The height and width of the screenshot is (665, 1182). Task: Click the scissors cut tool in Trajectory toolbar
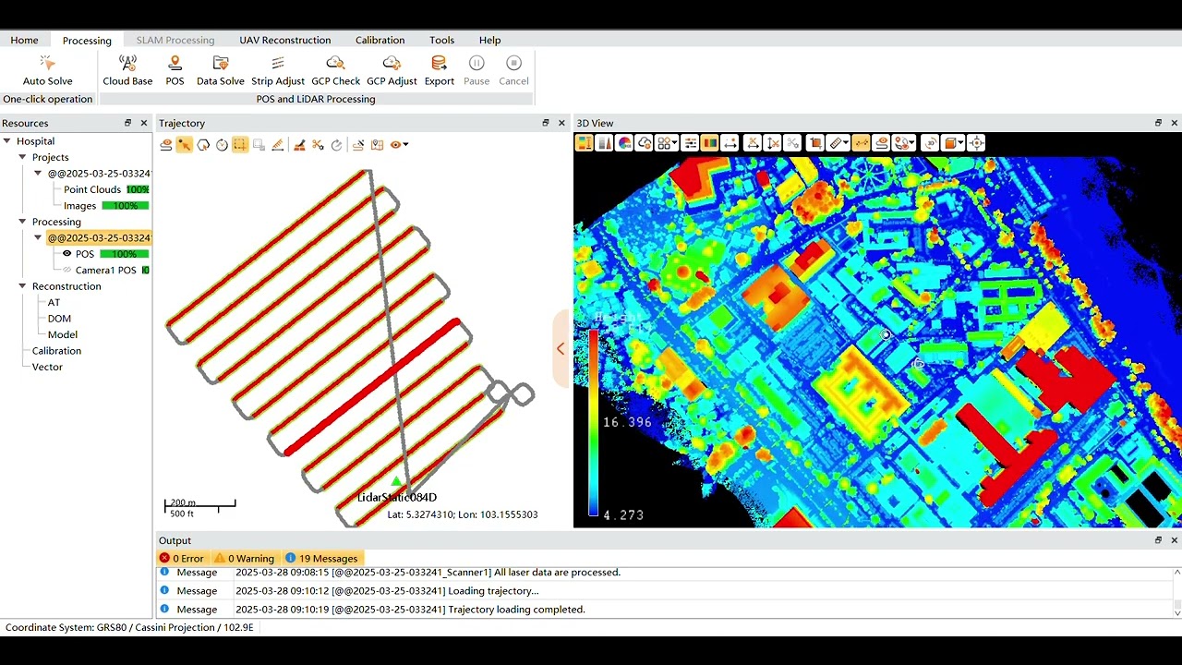(318, 144)
